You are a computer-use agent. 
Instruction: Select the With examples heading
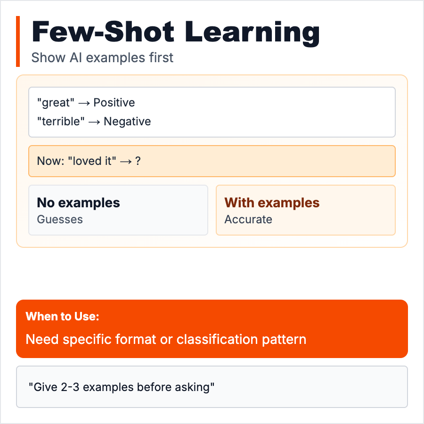tap(272, 203)
